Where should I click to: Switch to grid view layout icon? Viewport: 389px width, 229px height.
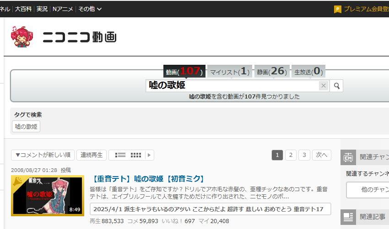point(136,155)
